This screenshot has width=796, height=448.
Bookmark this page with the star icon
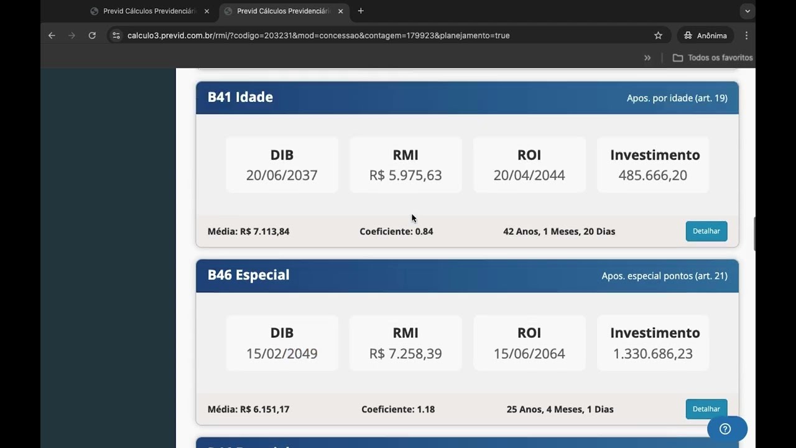[x=658, y=35]
